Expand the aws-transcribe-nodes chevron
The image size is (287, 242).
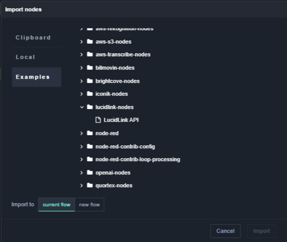[81, 54]
